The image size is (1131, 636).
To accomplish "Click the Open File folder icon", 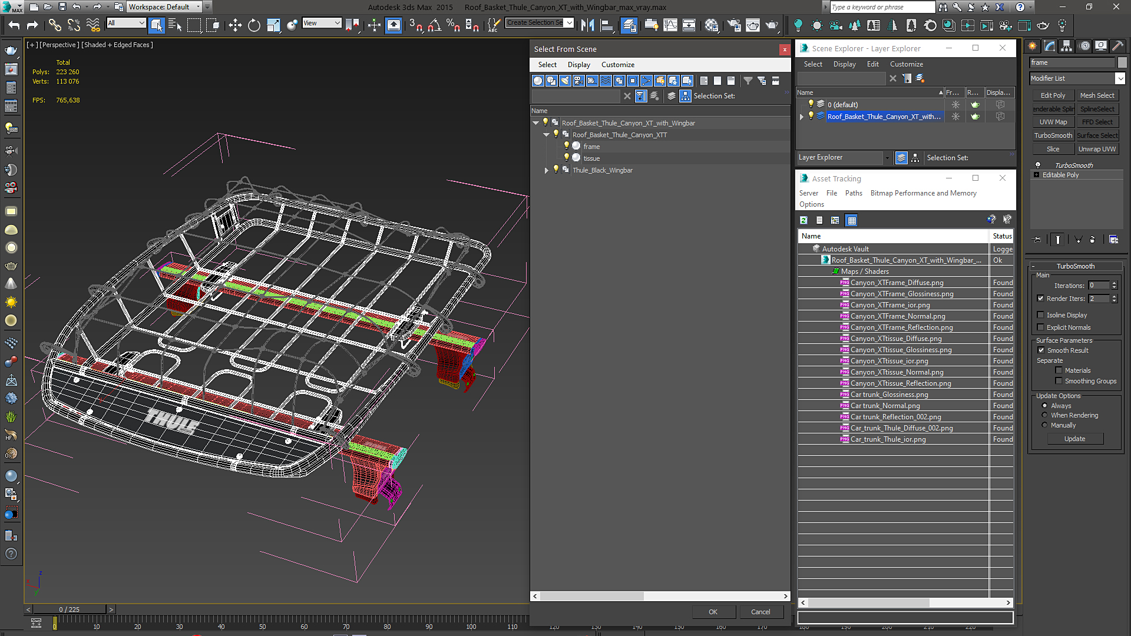I will pos(48,7).
